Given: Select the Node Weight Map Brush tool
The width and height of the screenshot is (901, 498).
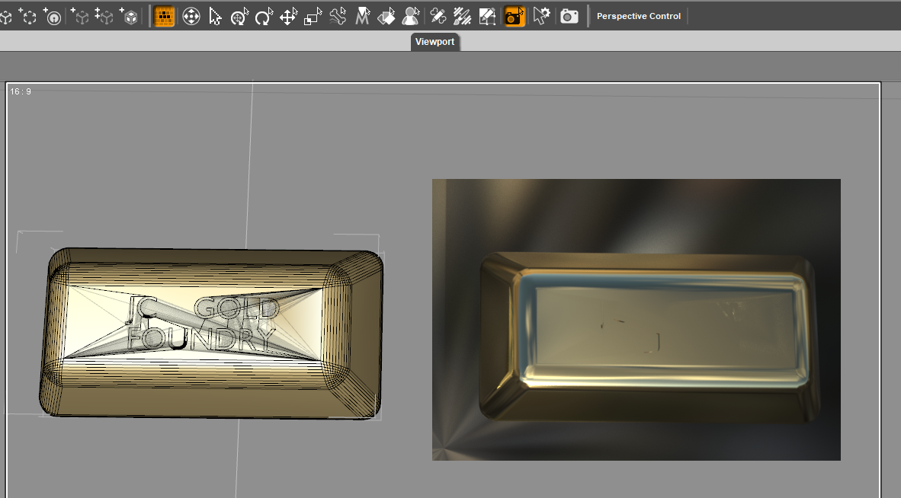Looking at the screenshot, I should point(438,17).
